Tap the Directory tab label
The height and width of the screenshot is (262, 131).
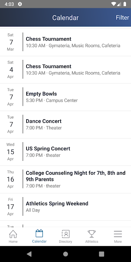(x=65, y=241)
